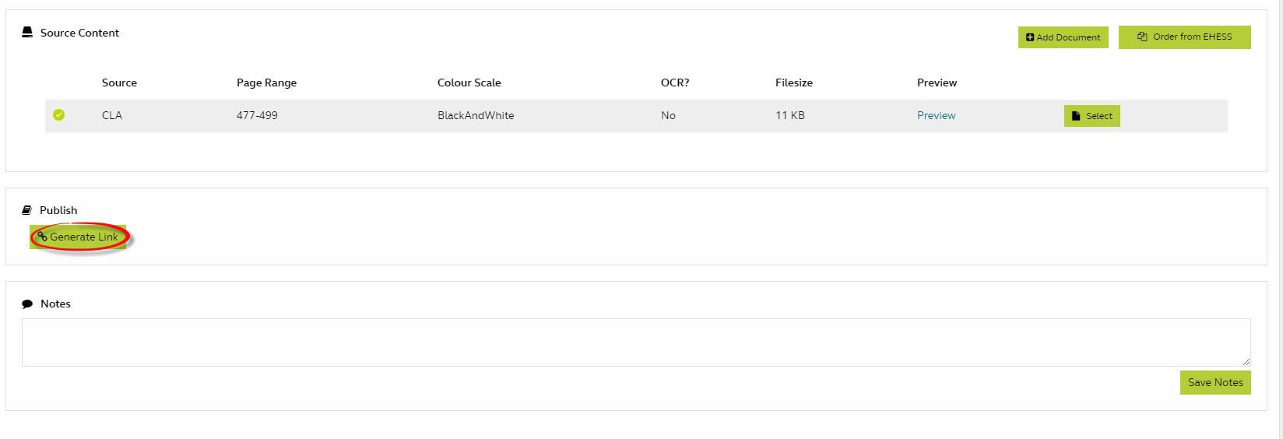
Task: Click the Source Content stacked-books icon
Action: click(x=27, y=33)
